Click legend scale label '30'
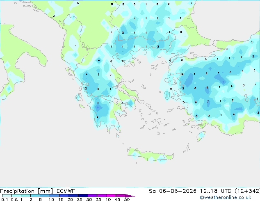This screenshot has height=201, width=260. [x=89, y=199]
